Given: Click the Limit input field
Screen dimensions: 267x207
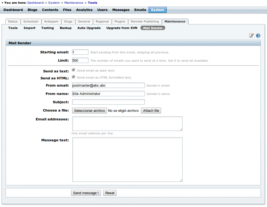Looking at the screenshot, I should (x=80, y=60).
